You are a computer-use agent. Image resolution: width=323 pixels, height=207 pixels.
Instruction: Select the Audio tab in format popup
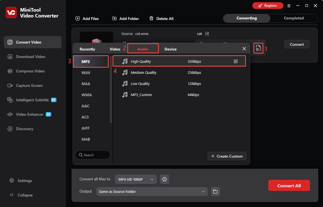[143, 49]
